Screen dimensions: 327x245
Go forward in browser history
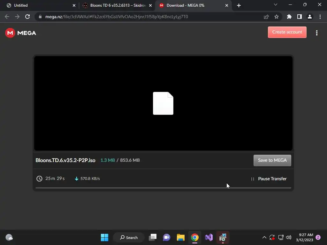coord(17,17)
